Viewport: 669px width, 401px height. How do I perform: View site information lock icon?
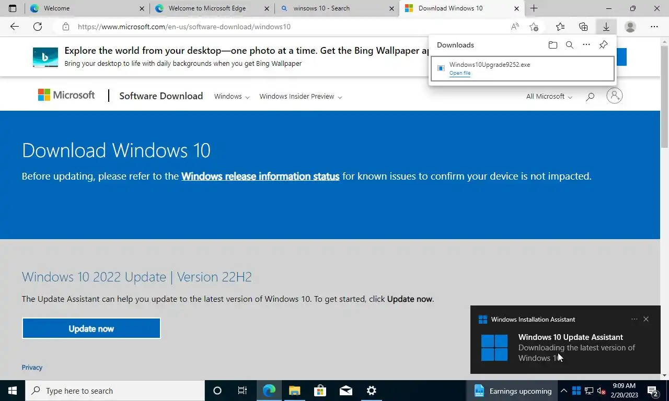coord(65,27)
